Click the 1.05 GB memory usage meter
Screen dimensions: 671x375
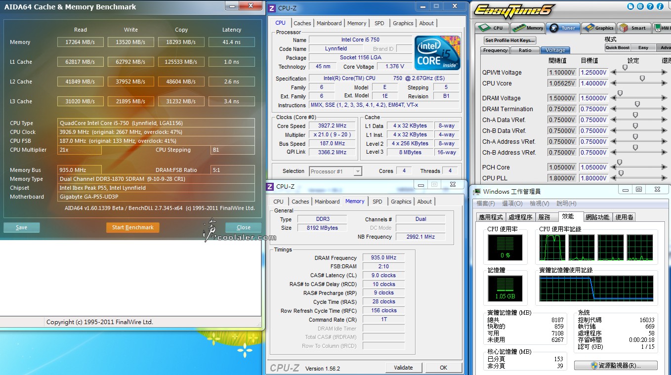click(504, 289)
